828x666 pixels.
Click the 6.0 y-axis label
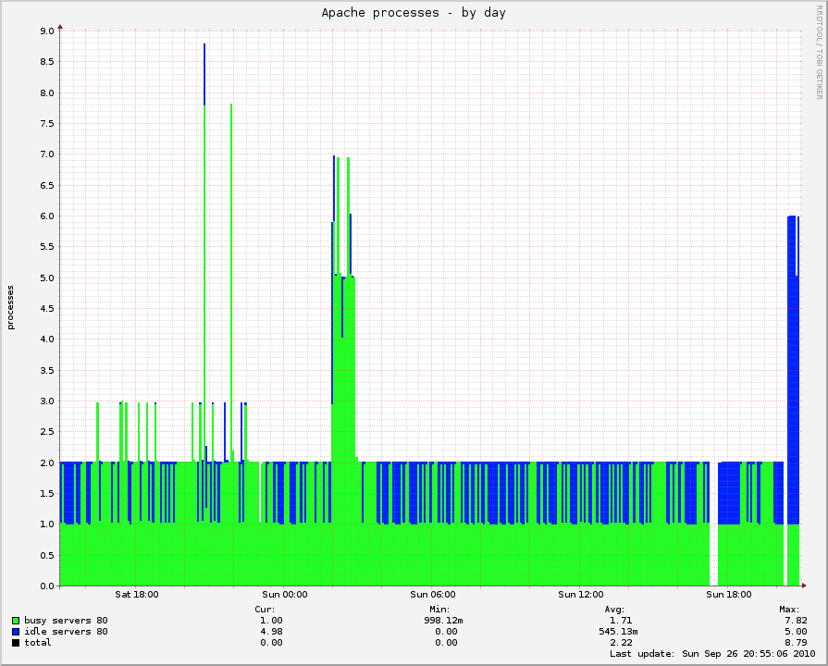pyautogui.click(x=47, y=216)
